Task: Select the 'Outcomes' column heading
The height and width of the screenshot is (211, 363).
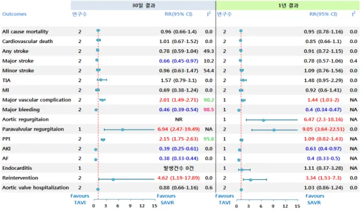Action: (x=14, y=14)
